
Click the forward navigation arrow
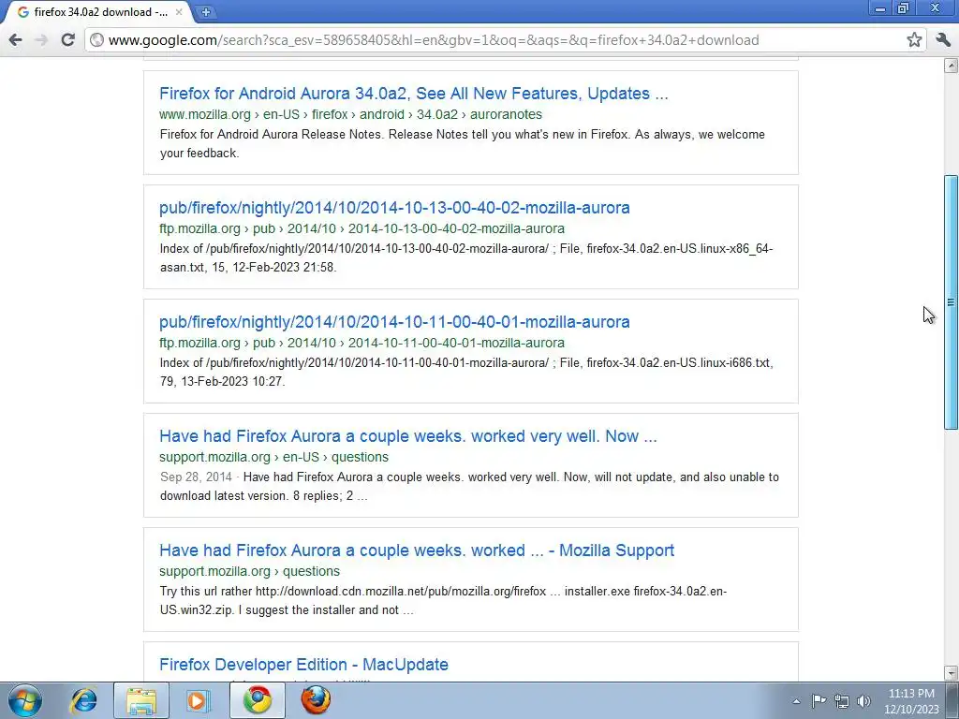coord(41,40)
